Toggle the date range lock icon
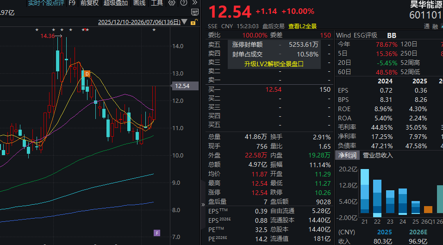443x245 pixels. [x=193, y=22]
